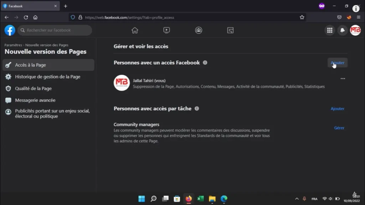Click Jallal Tahiri's MB profile picture

tap(122, 83)
